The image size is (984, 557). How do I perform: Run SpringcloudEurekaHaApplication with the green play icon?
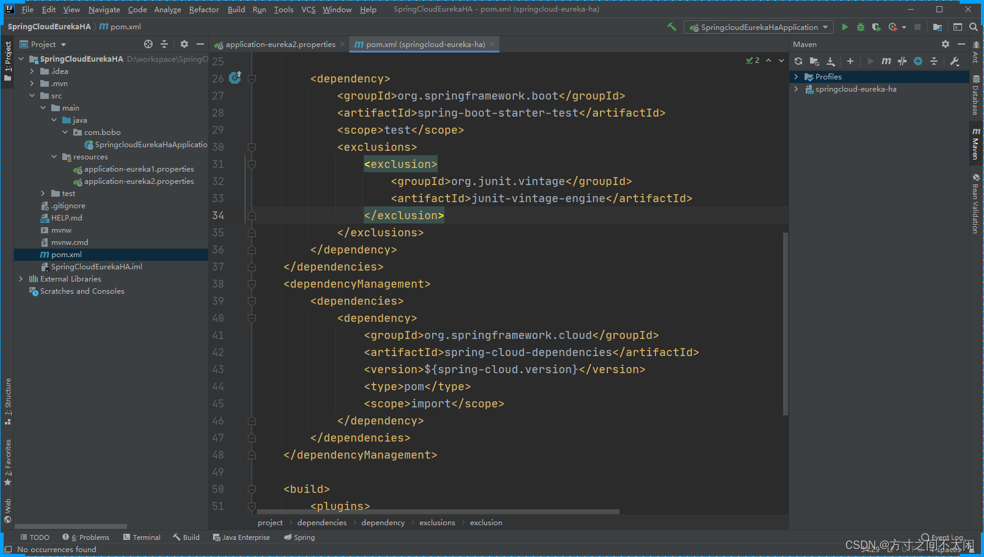[x=845, y=27]
